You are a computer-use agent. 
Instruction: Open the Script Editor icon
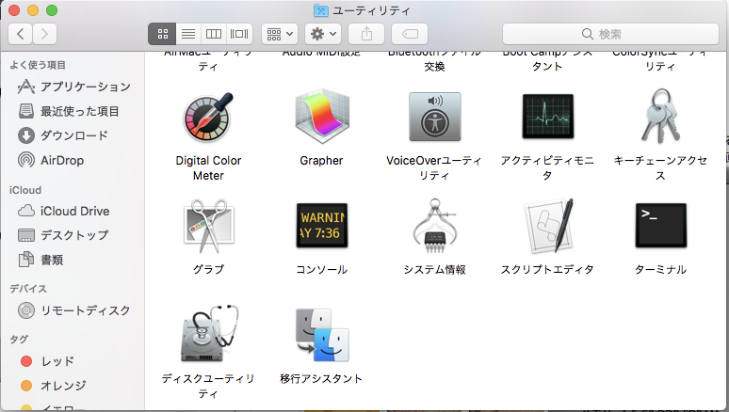[x=548, y=226]
